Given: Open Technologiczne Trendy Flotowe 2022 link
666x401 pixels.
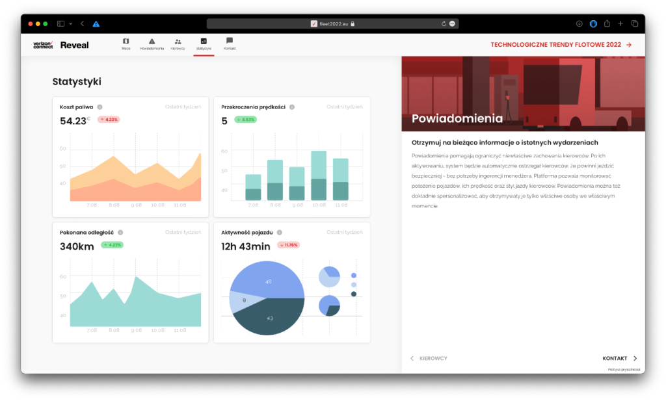Looking at the screenshot, I should tap(561, 45).
